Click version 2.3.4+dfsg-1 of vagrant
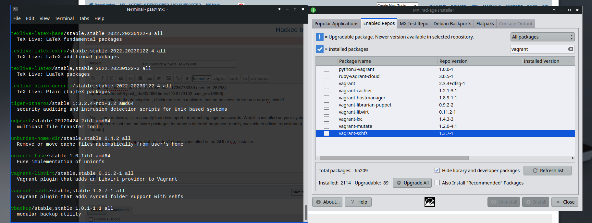This screenshot has height=223, width=592. tap(452, 84)
